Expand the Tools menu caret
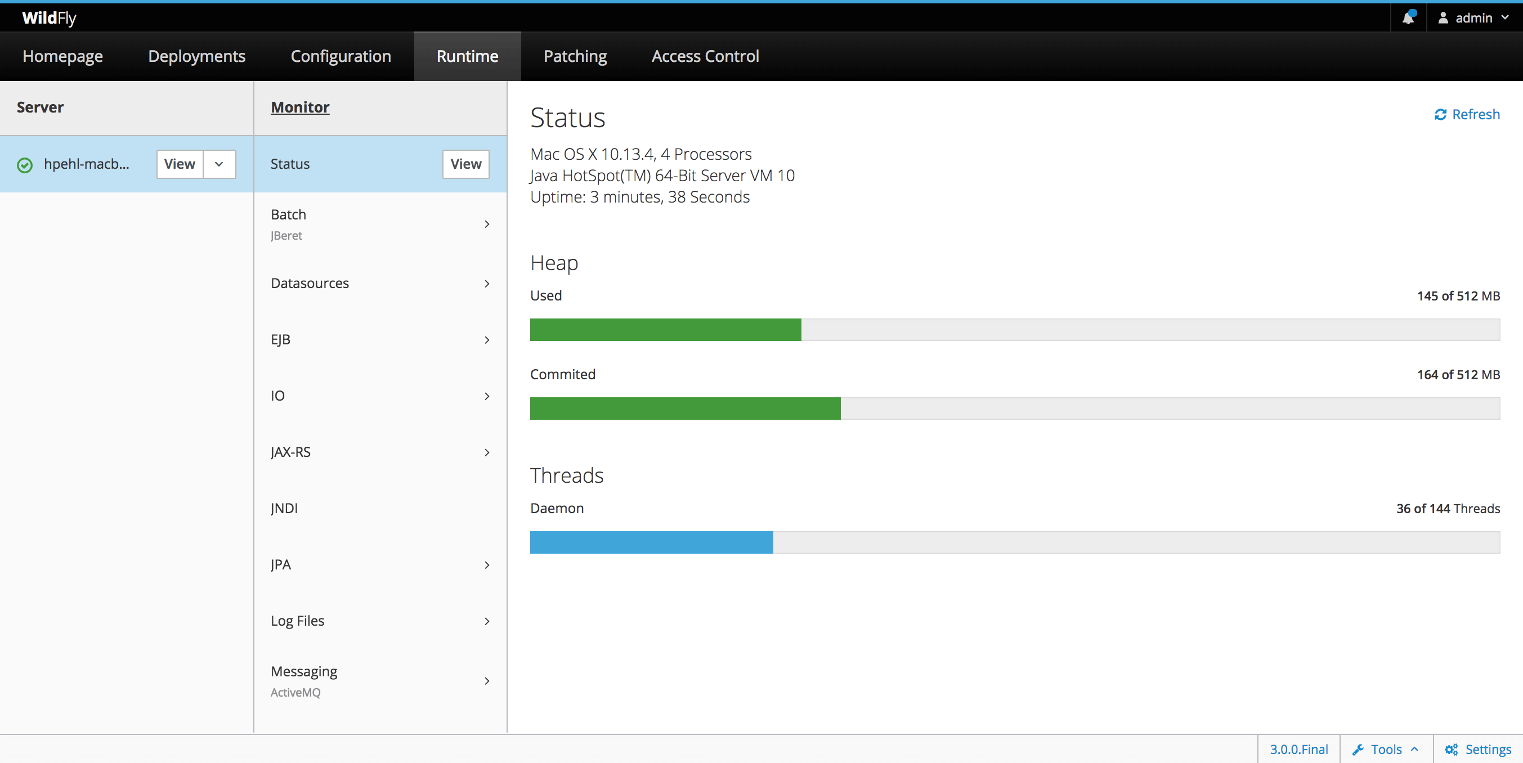Image resolution: width=1523 pixels, height=763 pixels. tap(1414, 749)
